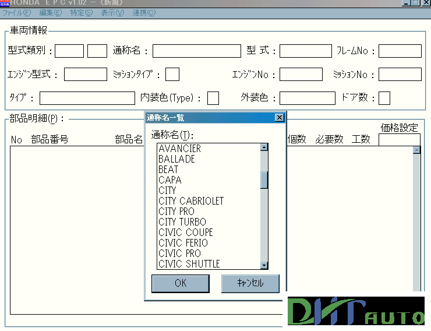Screen dimensions: 431x331
Task: Click the タイプ input field
Action: (87, 98)
